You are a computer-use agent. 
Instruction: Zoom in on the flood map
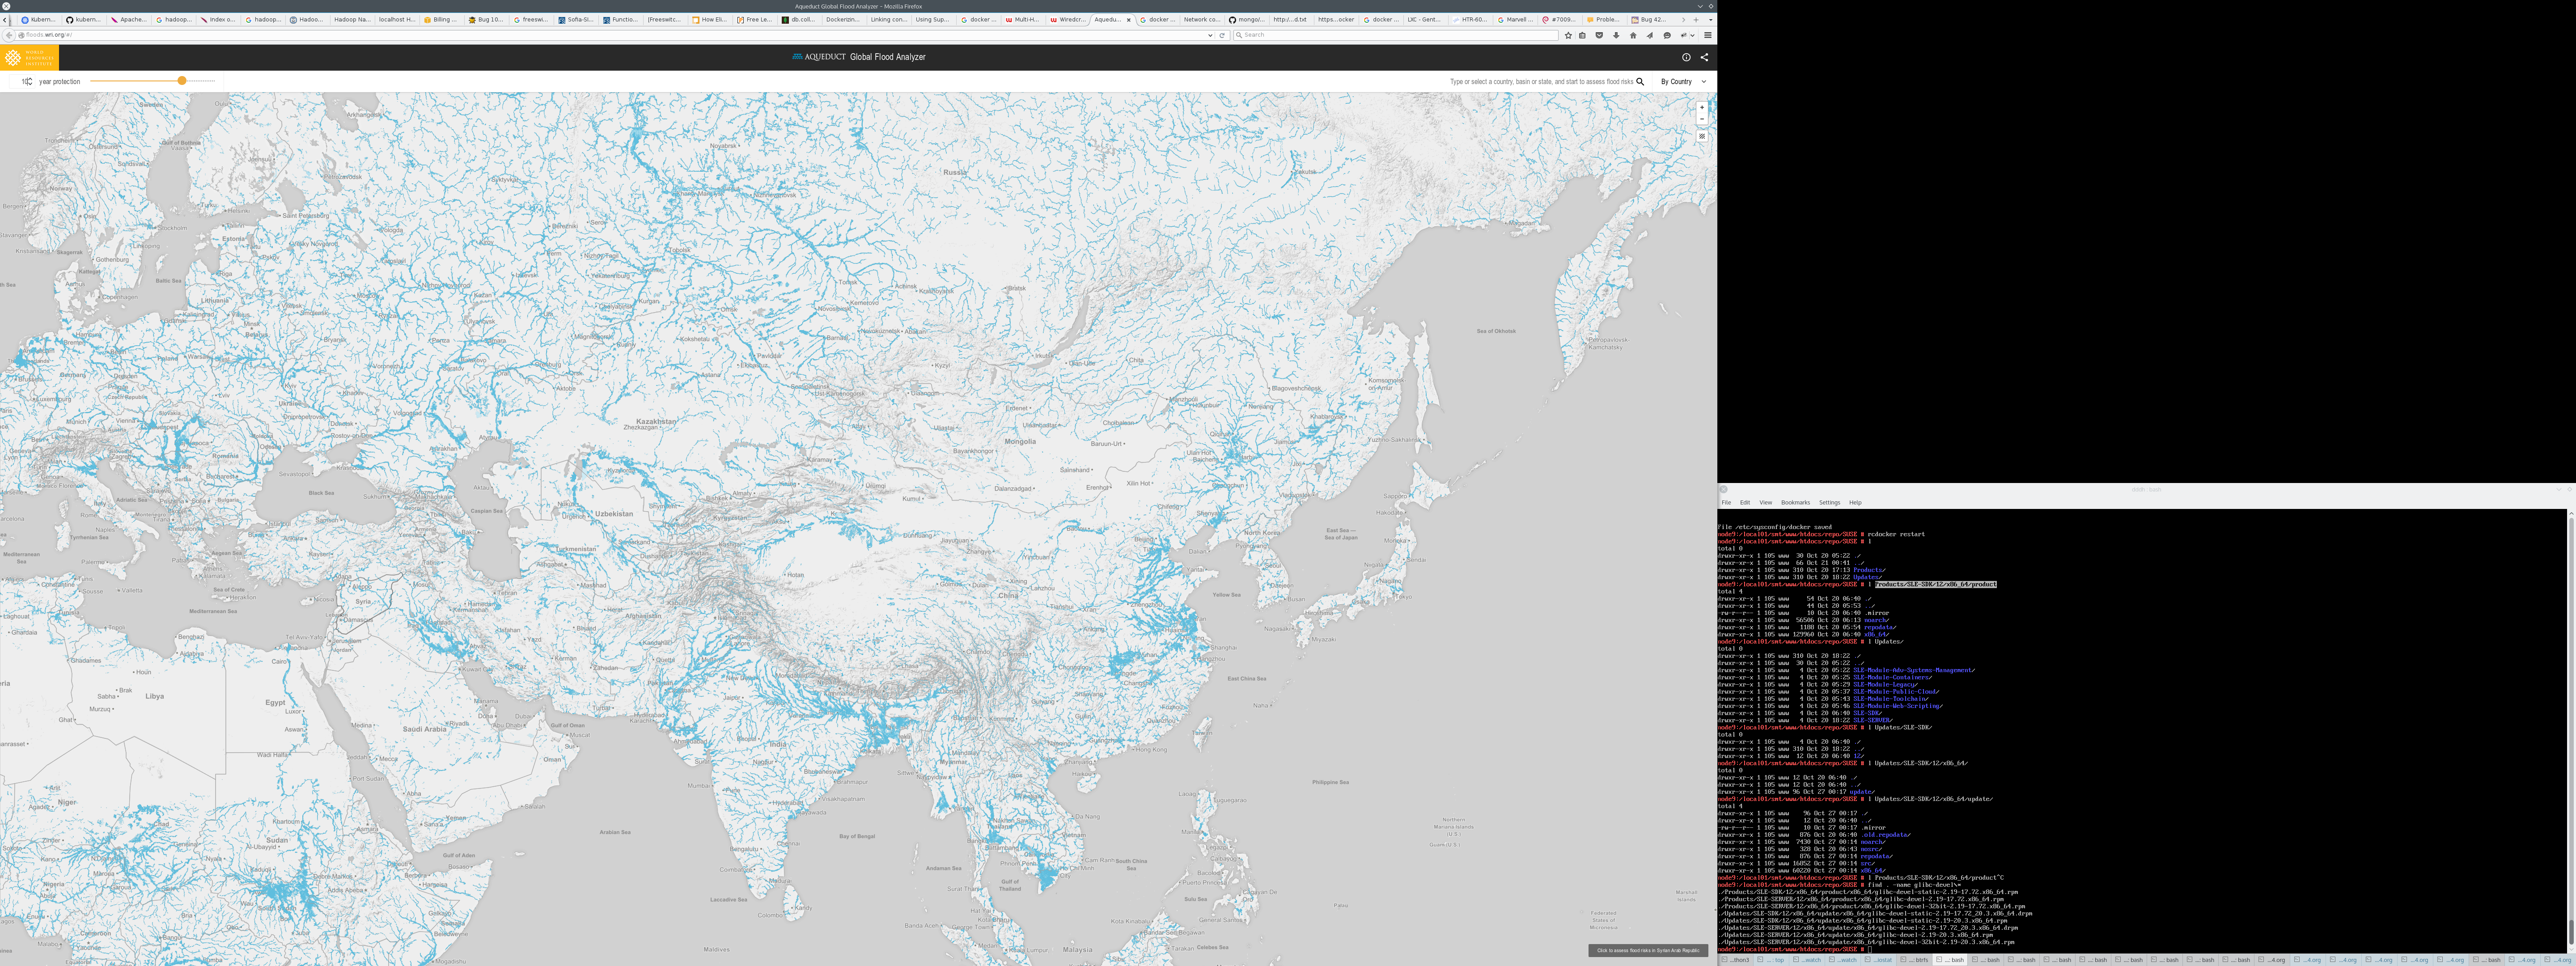(x=1702, y=107)
